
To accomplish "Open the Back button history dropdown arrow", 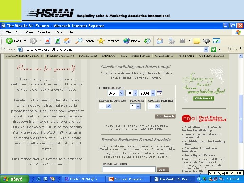I will click(x=25, y=41).
